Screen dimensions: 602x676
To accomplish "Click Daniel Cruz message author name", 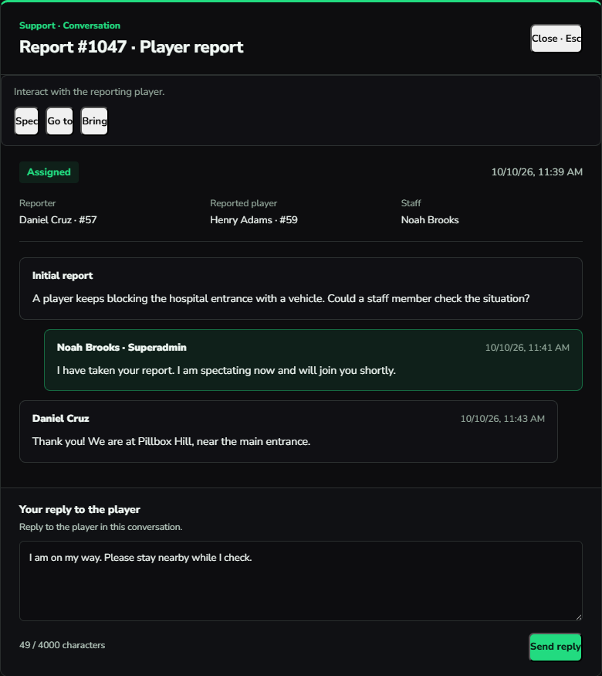I will (x=61, y=419).
